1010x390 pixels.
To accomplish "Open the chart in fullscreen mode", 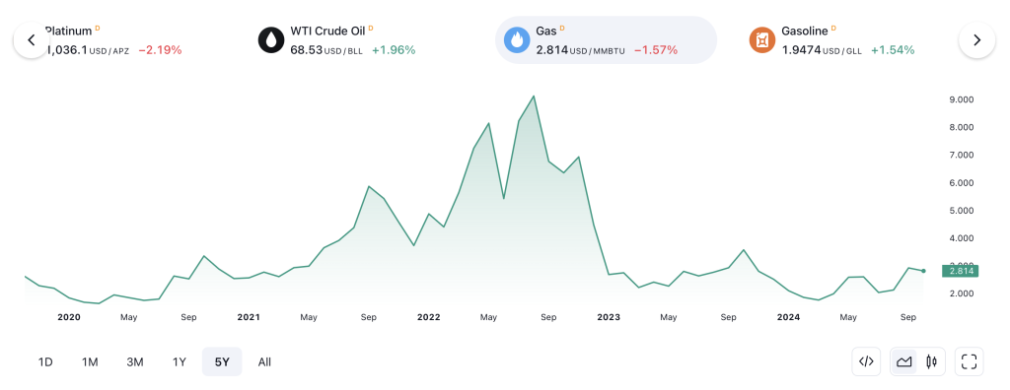I will [x=969, y=361].
